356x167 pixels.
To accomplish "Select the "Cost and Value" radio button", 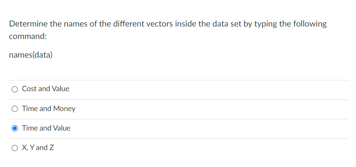I will (15, 89).
